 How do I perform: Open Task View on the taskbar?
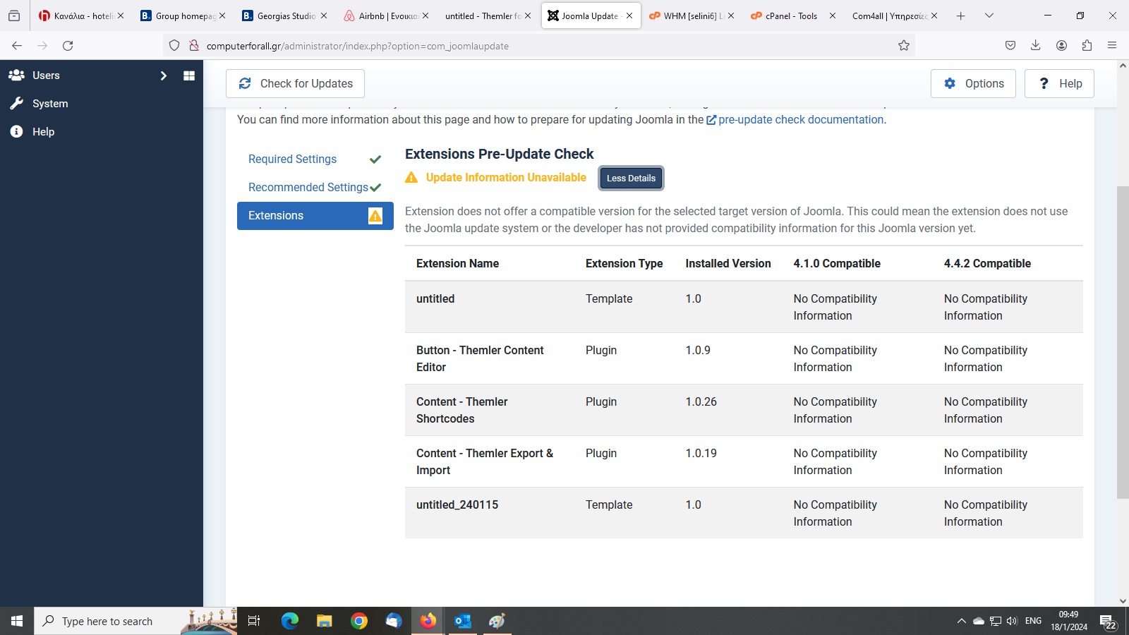point(254,621)
